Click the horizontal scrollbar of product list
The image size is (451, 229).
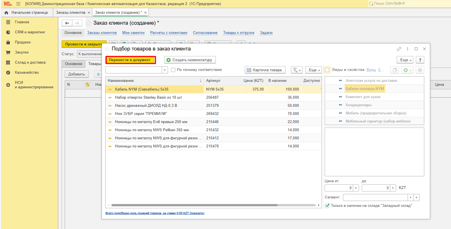point(194,205)
